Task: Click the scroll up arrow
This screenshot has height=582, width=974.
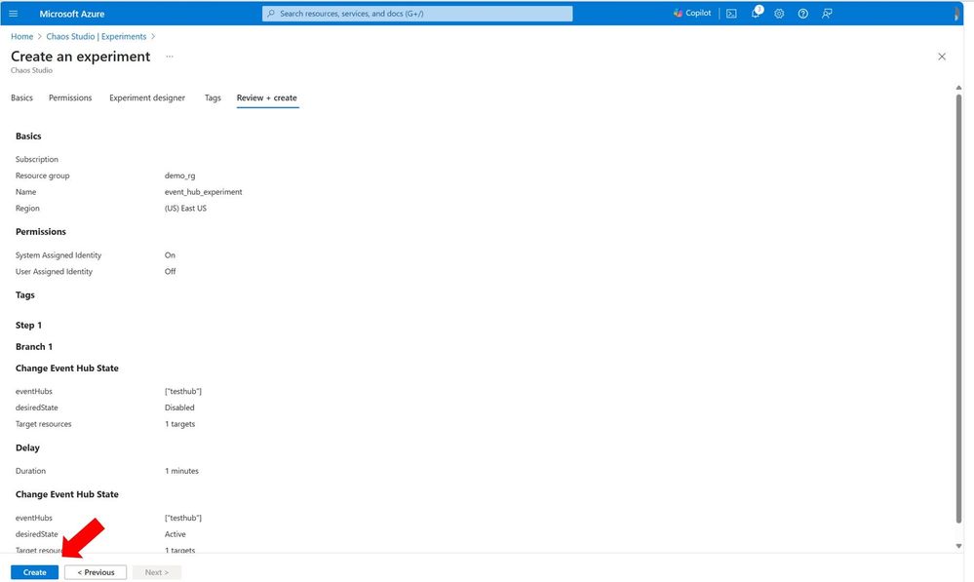Action: [958, 88]
